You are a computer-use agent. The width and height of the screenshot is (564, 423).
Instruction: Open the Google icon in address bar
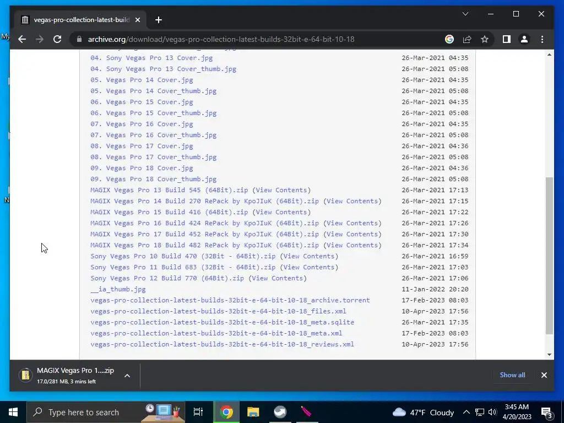(x=449, y=39)
